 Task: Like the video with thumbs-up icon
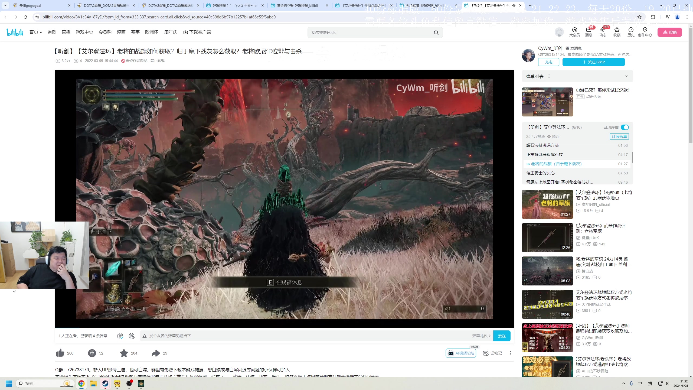60,353
